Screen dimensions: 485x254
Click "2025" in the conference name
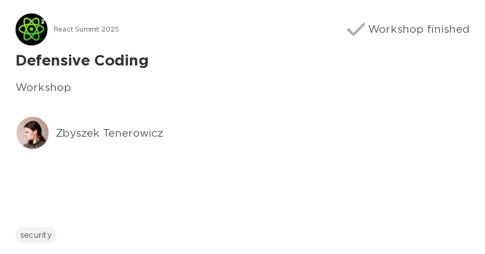click(110, 30)
